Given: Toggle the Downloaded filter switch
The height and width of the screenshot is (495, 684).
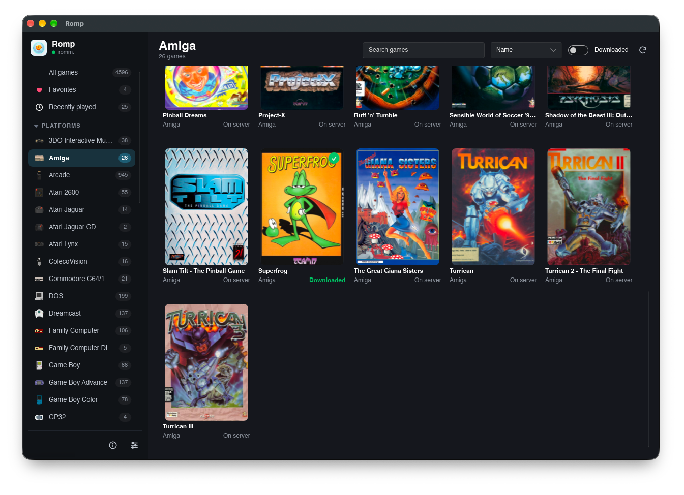Looking at the screenshot, I should point(578,50).
